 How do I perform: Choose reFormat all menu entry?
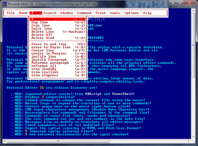coord(57,66)
